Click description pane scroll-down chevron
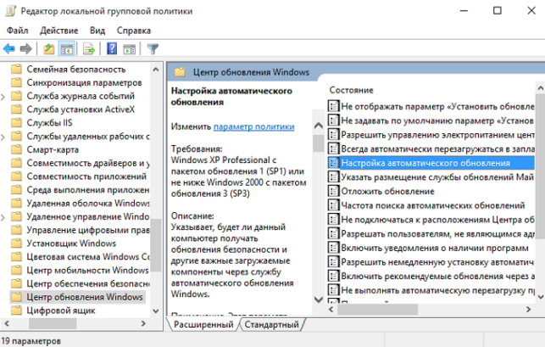545x347 pixels. [x=319, y=299]
